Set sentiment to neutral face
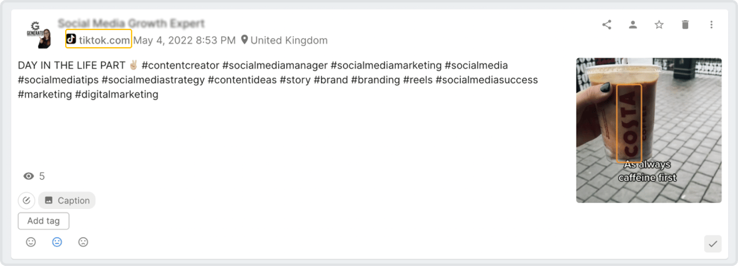Viewport: 738px width, 266px height. (x=57, y=242)
